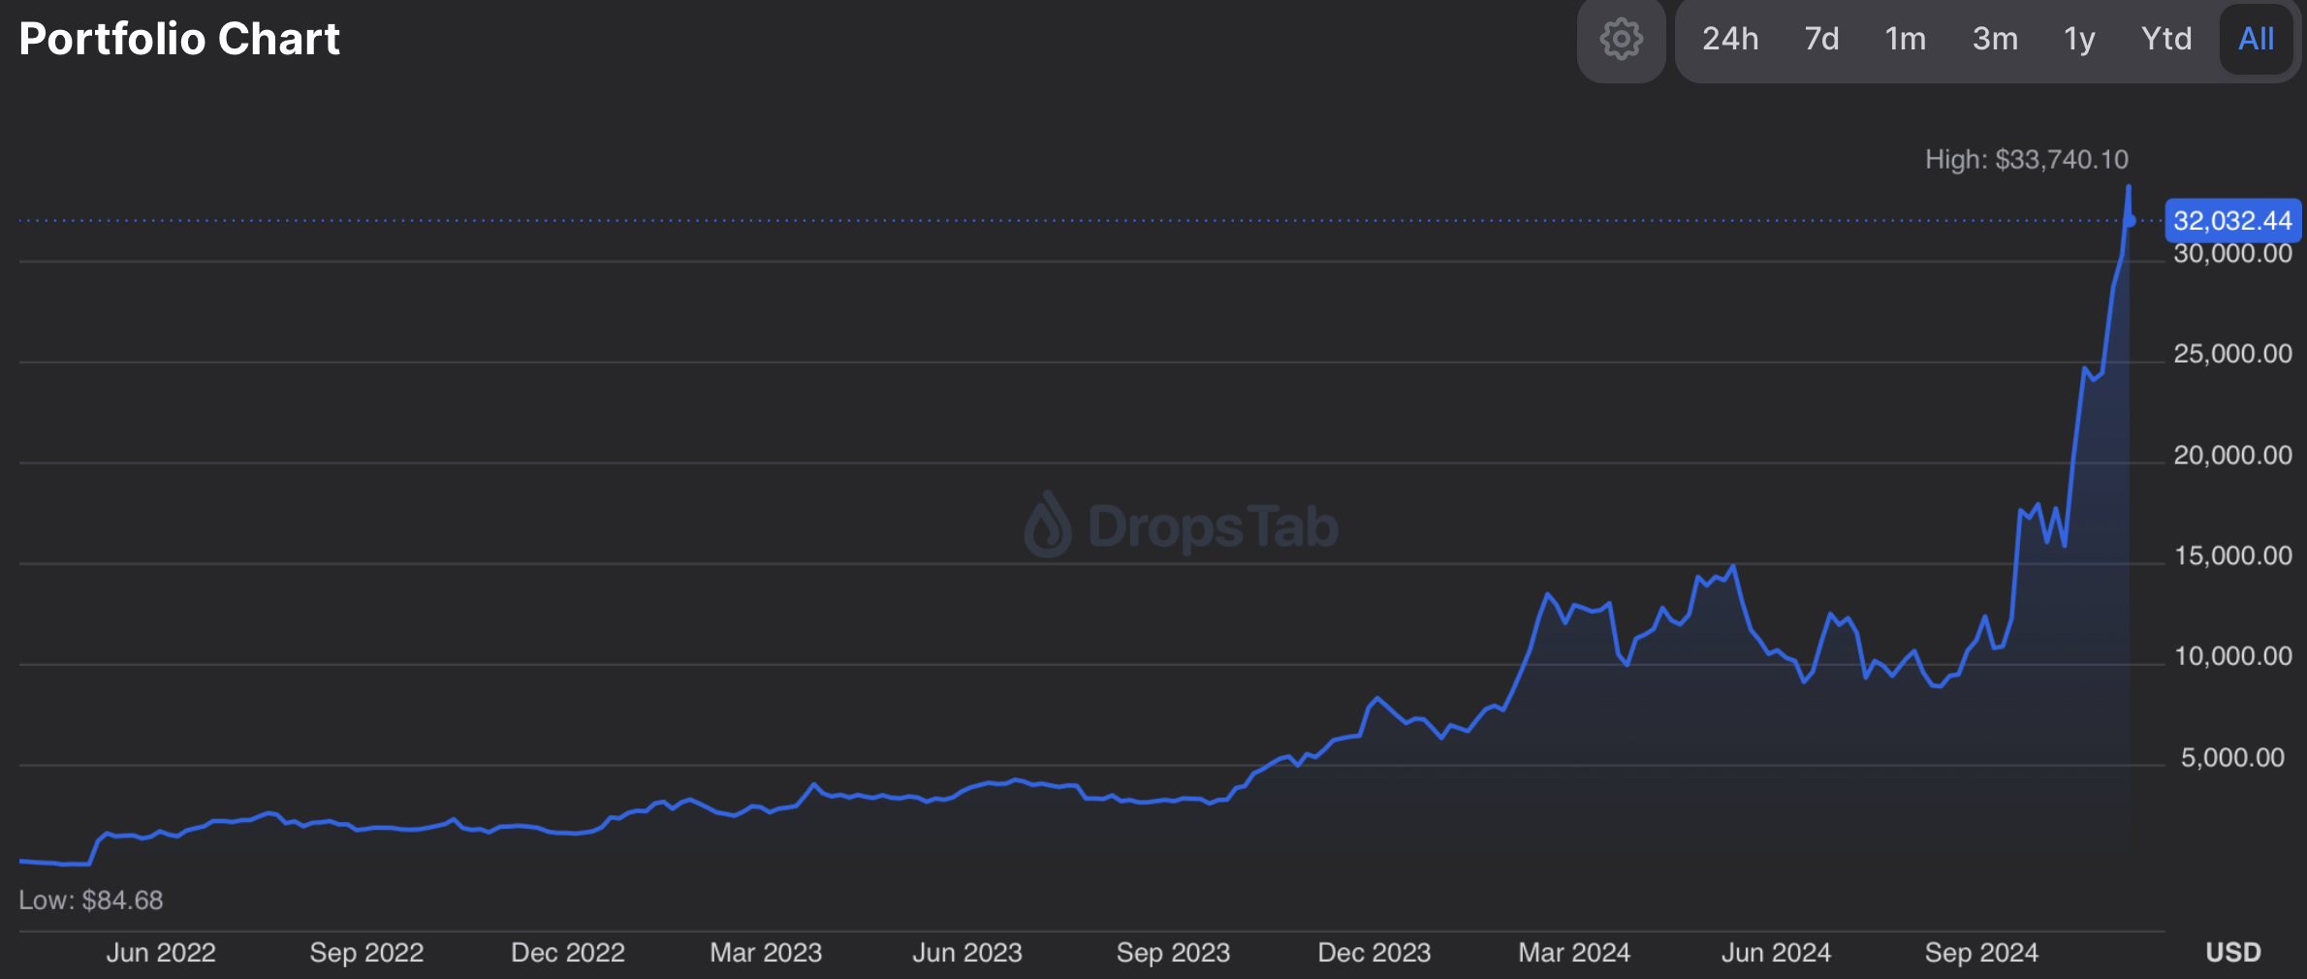
Task: Click the Portfolio Chart title
Action: click(x=179, y=39)
